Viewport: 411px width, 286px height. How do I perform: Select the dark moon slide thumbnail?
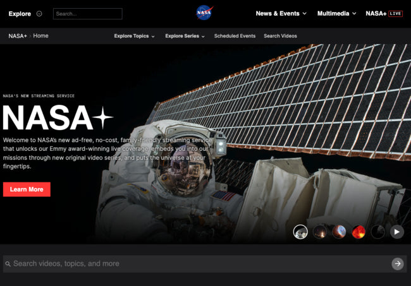click(x=377, y=232)
